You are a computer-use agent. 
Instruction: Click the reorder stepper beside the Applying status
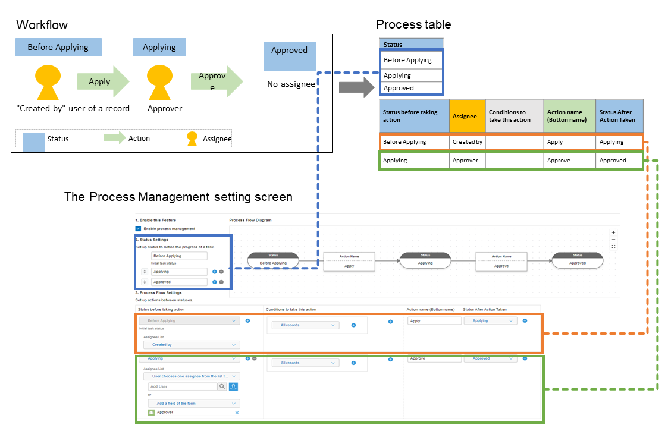point(145,272)
